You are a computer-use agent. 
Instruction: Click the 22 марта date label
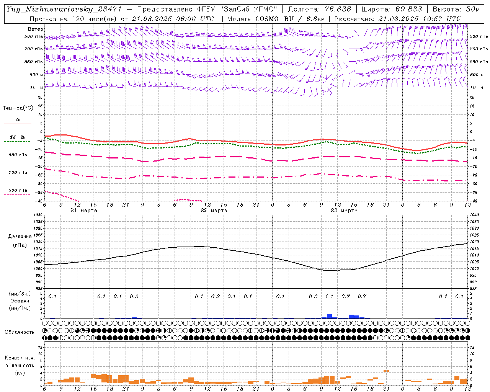point(214,211)
